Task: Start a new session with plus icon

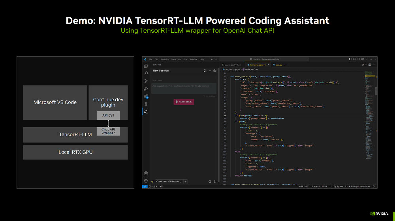Action: pyautogui.click(x=210, y=71)
